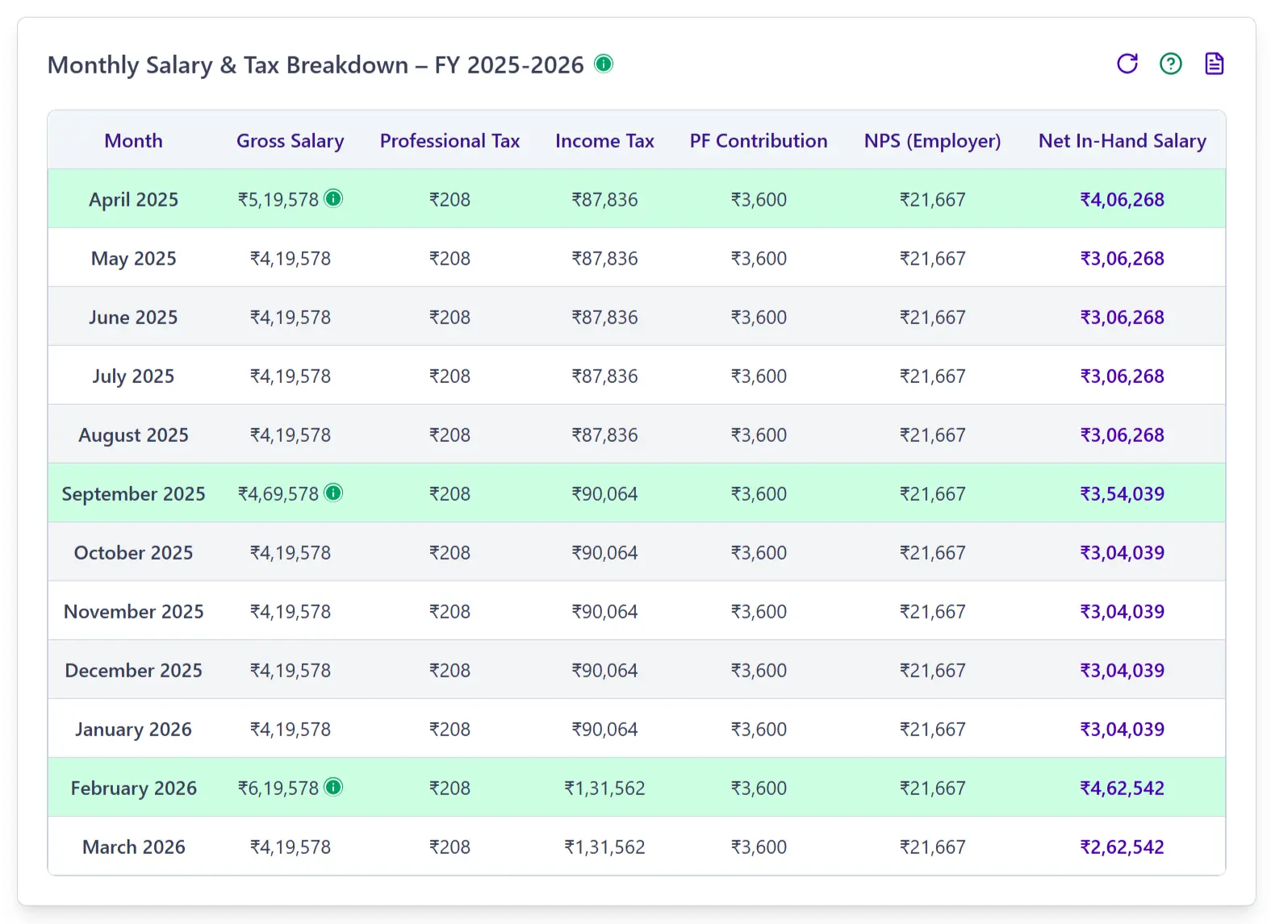Screen dimensions: 1271x924
Task: Click info icon next to February gross salary
Action: tap(333, 787)
